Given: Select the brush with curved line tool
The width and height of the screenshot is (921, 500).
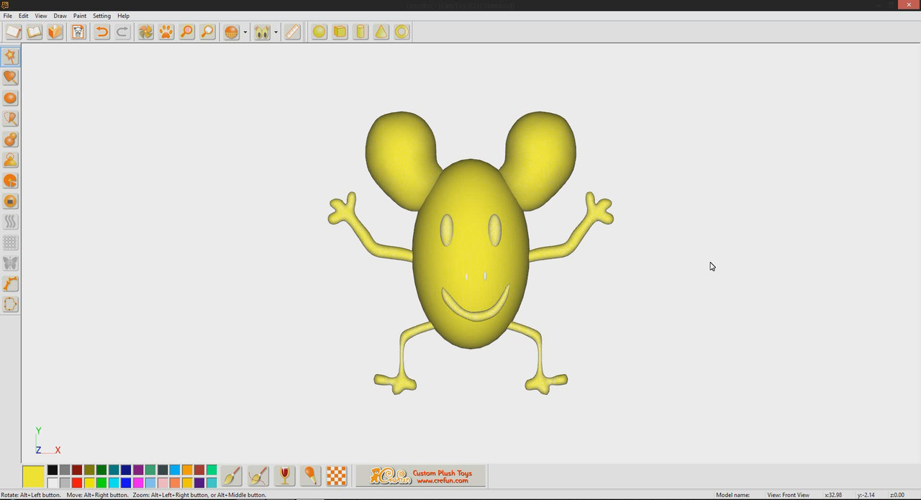Looking at the screenshot, I should (x=258, y=476).
